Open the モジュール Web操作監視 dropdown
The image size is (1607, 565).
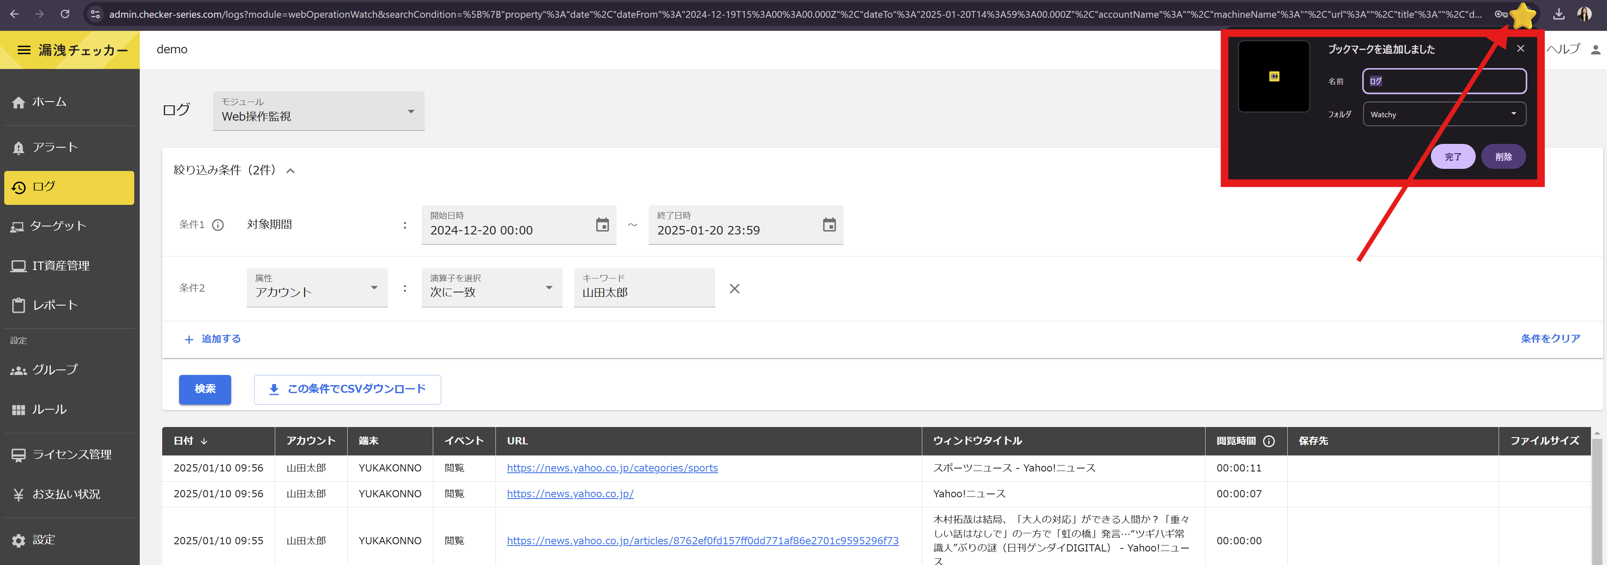tap(318, 111)
